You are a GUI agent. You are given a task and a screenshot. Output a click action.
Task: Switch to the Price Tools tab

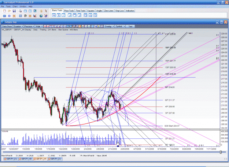tap(69, 11)
